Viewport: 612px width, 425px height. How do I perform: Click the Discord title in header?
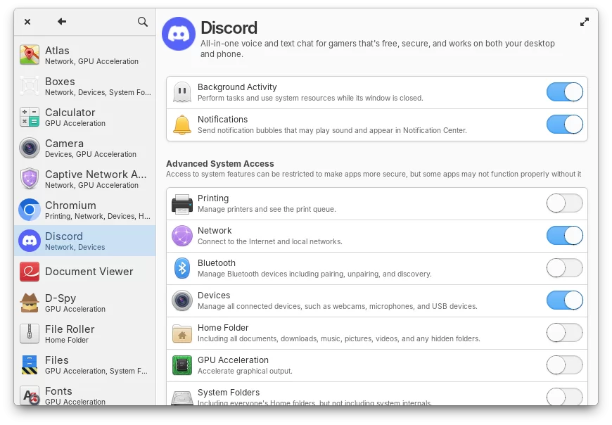click(229, 28)
